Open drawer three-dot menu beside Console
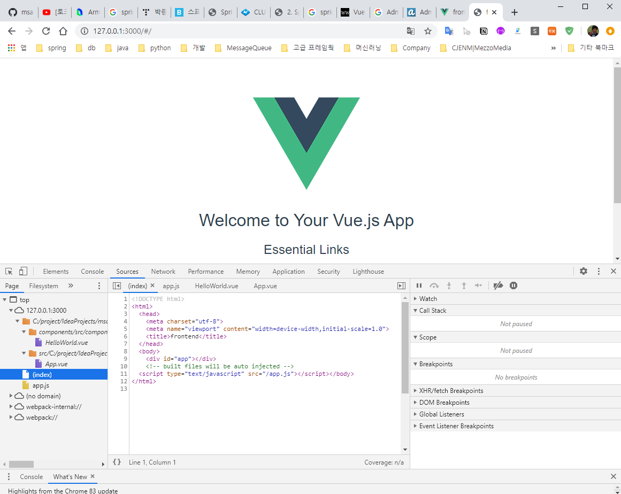This screenshot has height=494, width=621. click(x=9, y=476)
